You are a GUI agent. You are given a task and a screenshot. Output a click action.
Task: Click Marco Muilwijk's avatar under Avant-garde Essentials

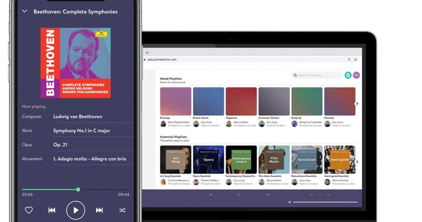tap(327, 182)
